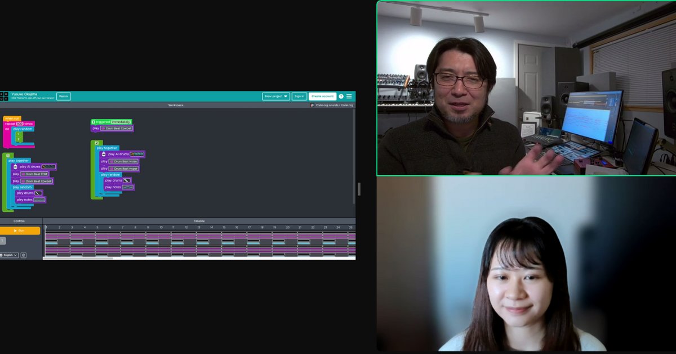Open the English language dropdown
This screenshot has width=676, height=354.
[9, 255]
